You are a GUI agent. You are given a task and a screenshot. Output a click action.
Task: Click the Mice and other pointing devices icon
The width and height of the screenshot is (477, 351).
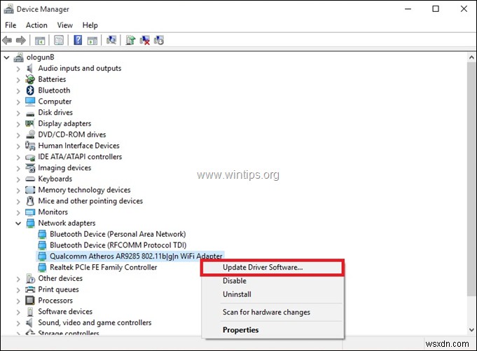pyautogui.click(x=30, y=201)
